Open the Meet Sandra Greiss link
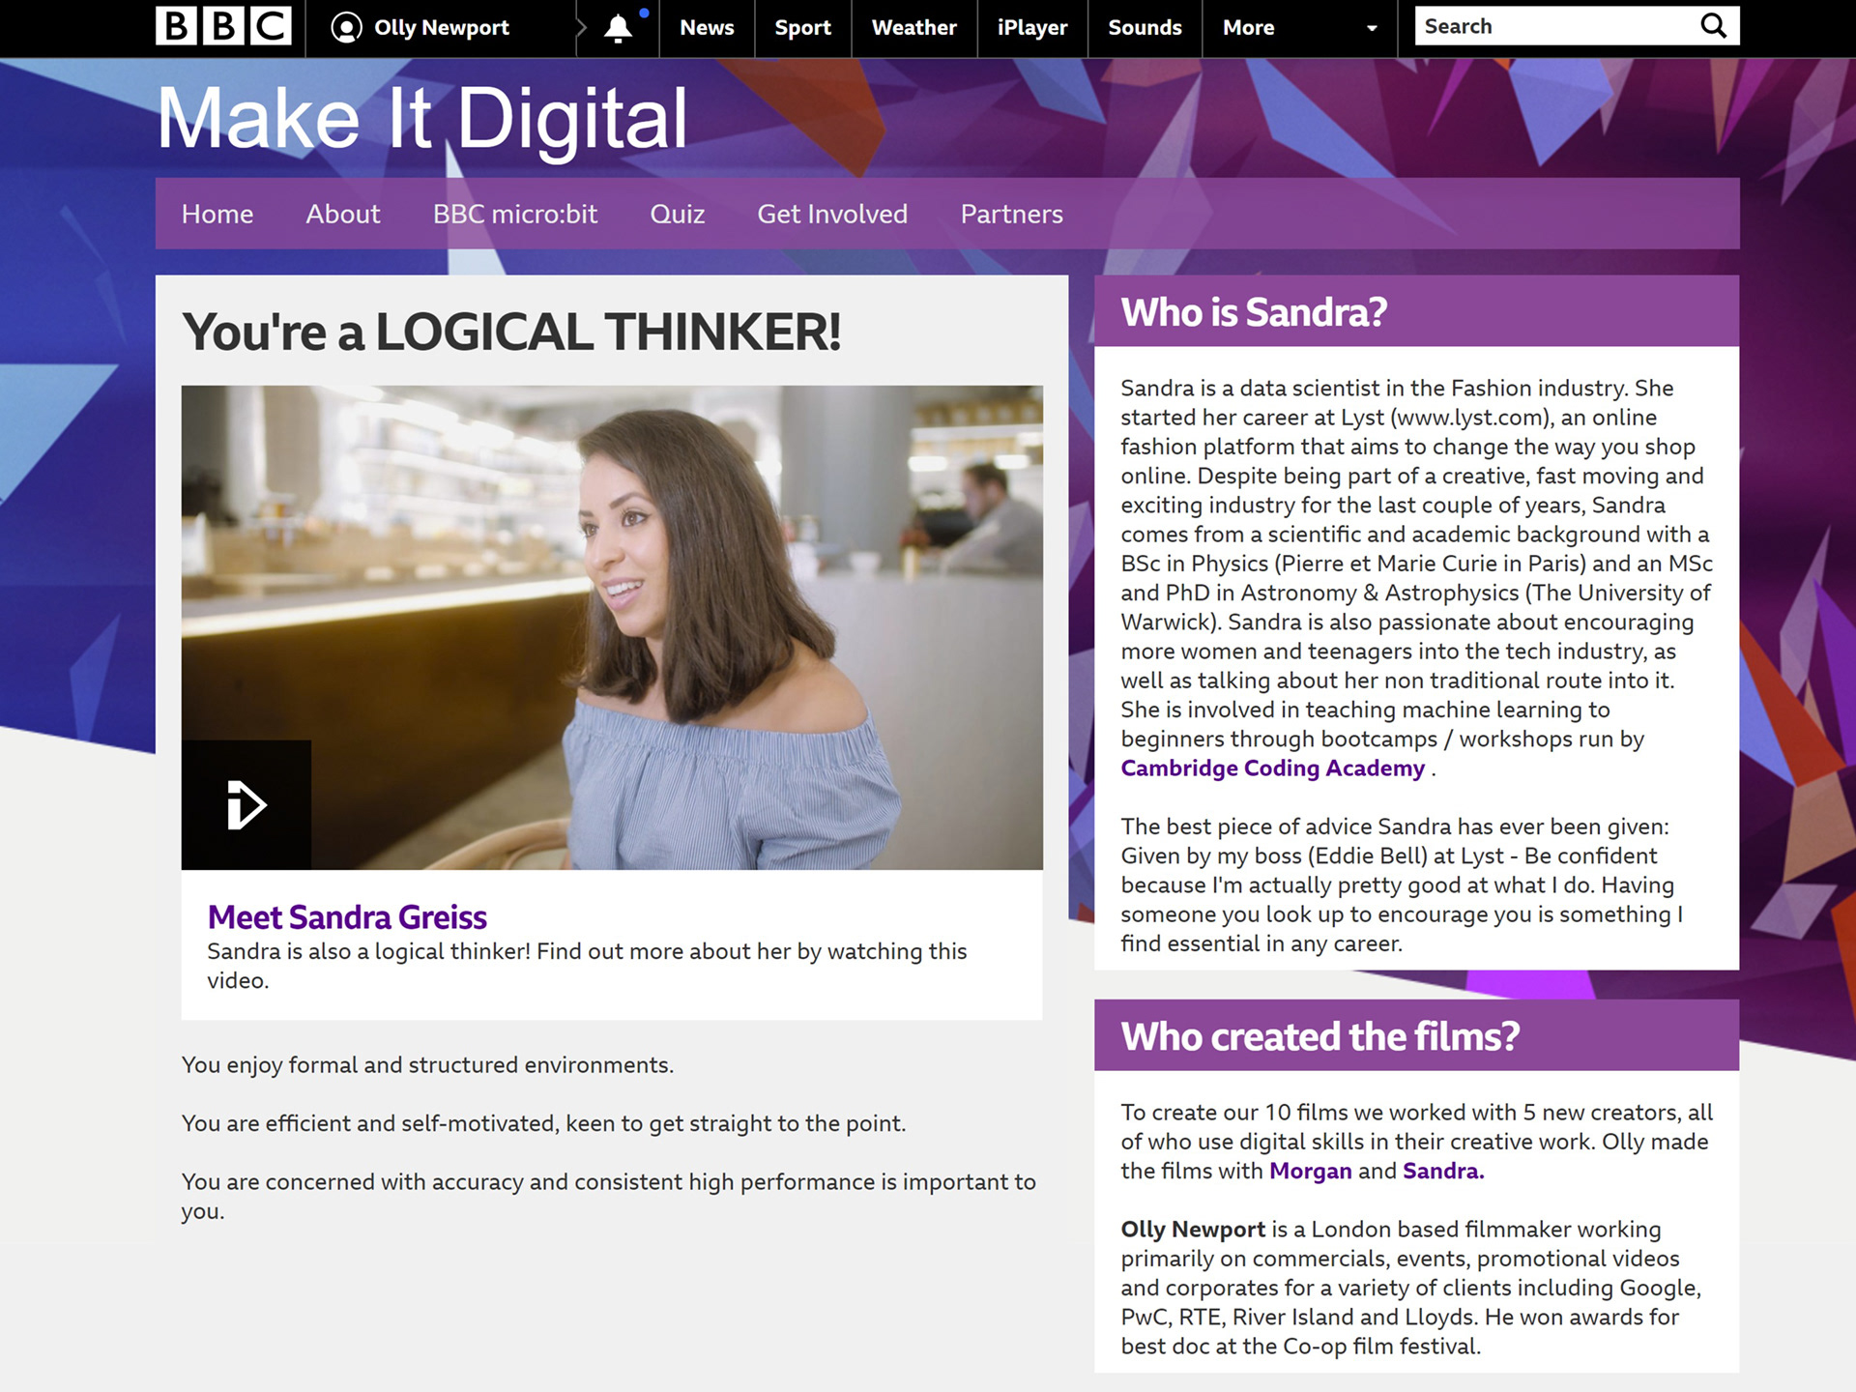Viewport: 1856px width, 1392px height. [x=347, y=916]
